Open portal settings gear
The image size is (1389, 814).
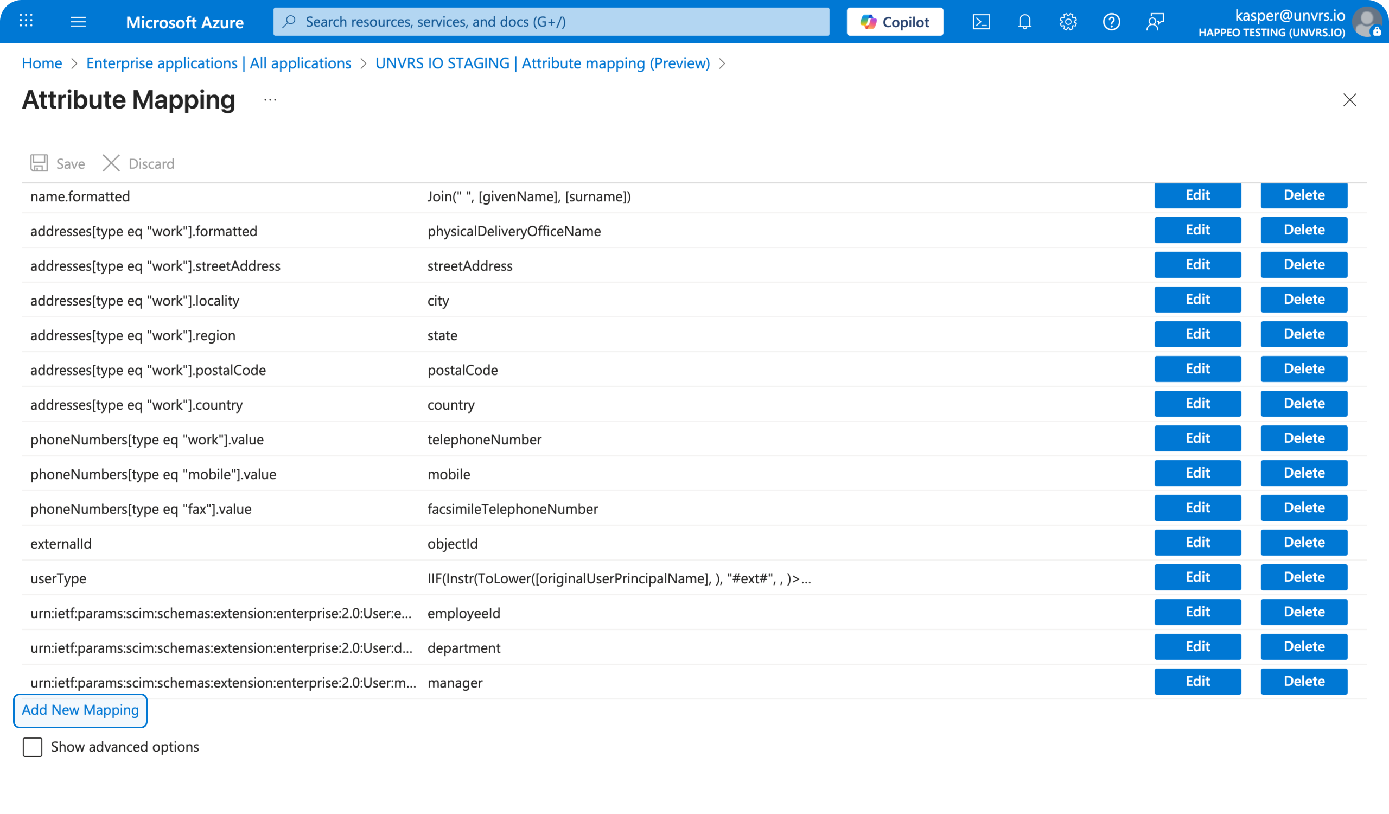point(1068,22)
